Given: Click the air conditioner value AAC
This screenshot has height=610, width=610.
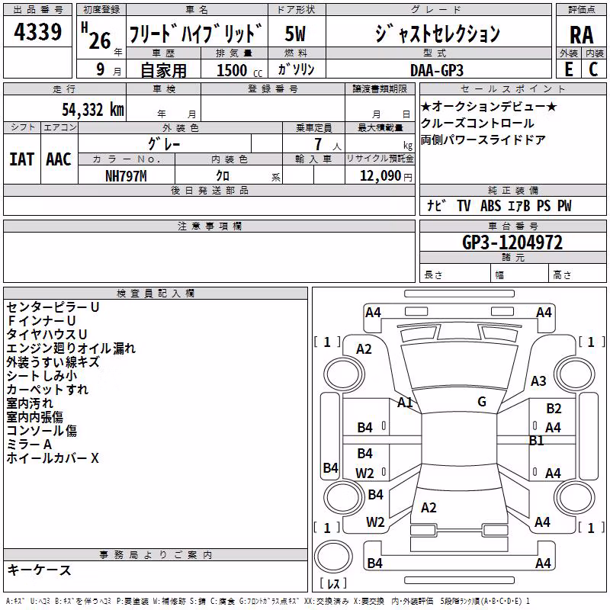Looking at the screenshot, I should coord(59,159).
